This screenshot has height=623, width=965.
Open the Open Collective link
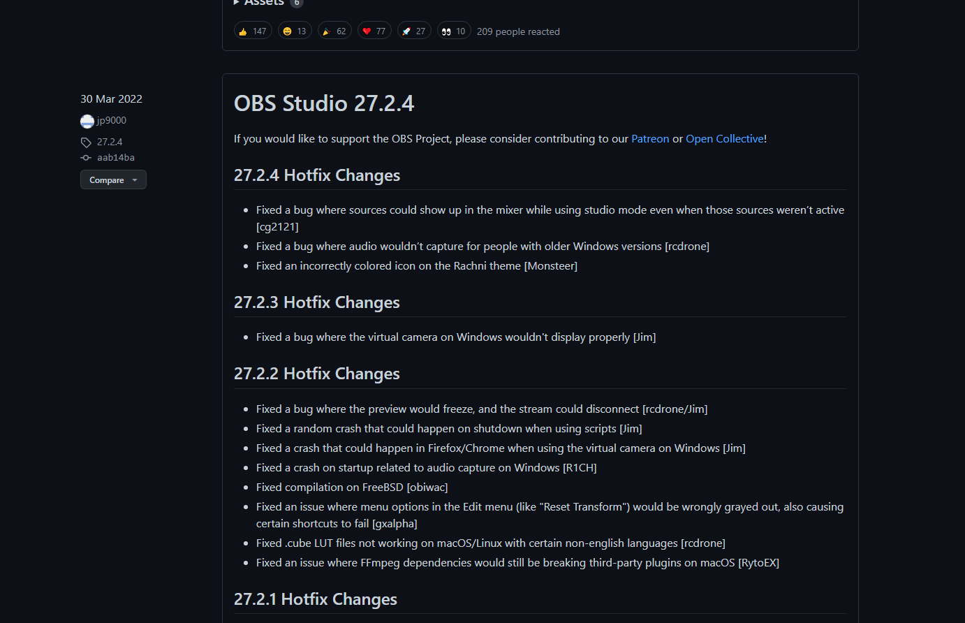point(724,138)
